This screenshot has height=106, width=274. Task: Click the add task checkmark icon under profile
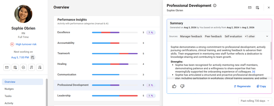pyautogui.click(x=23, y=67)
